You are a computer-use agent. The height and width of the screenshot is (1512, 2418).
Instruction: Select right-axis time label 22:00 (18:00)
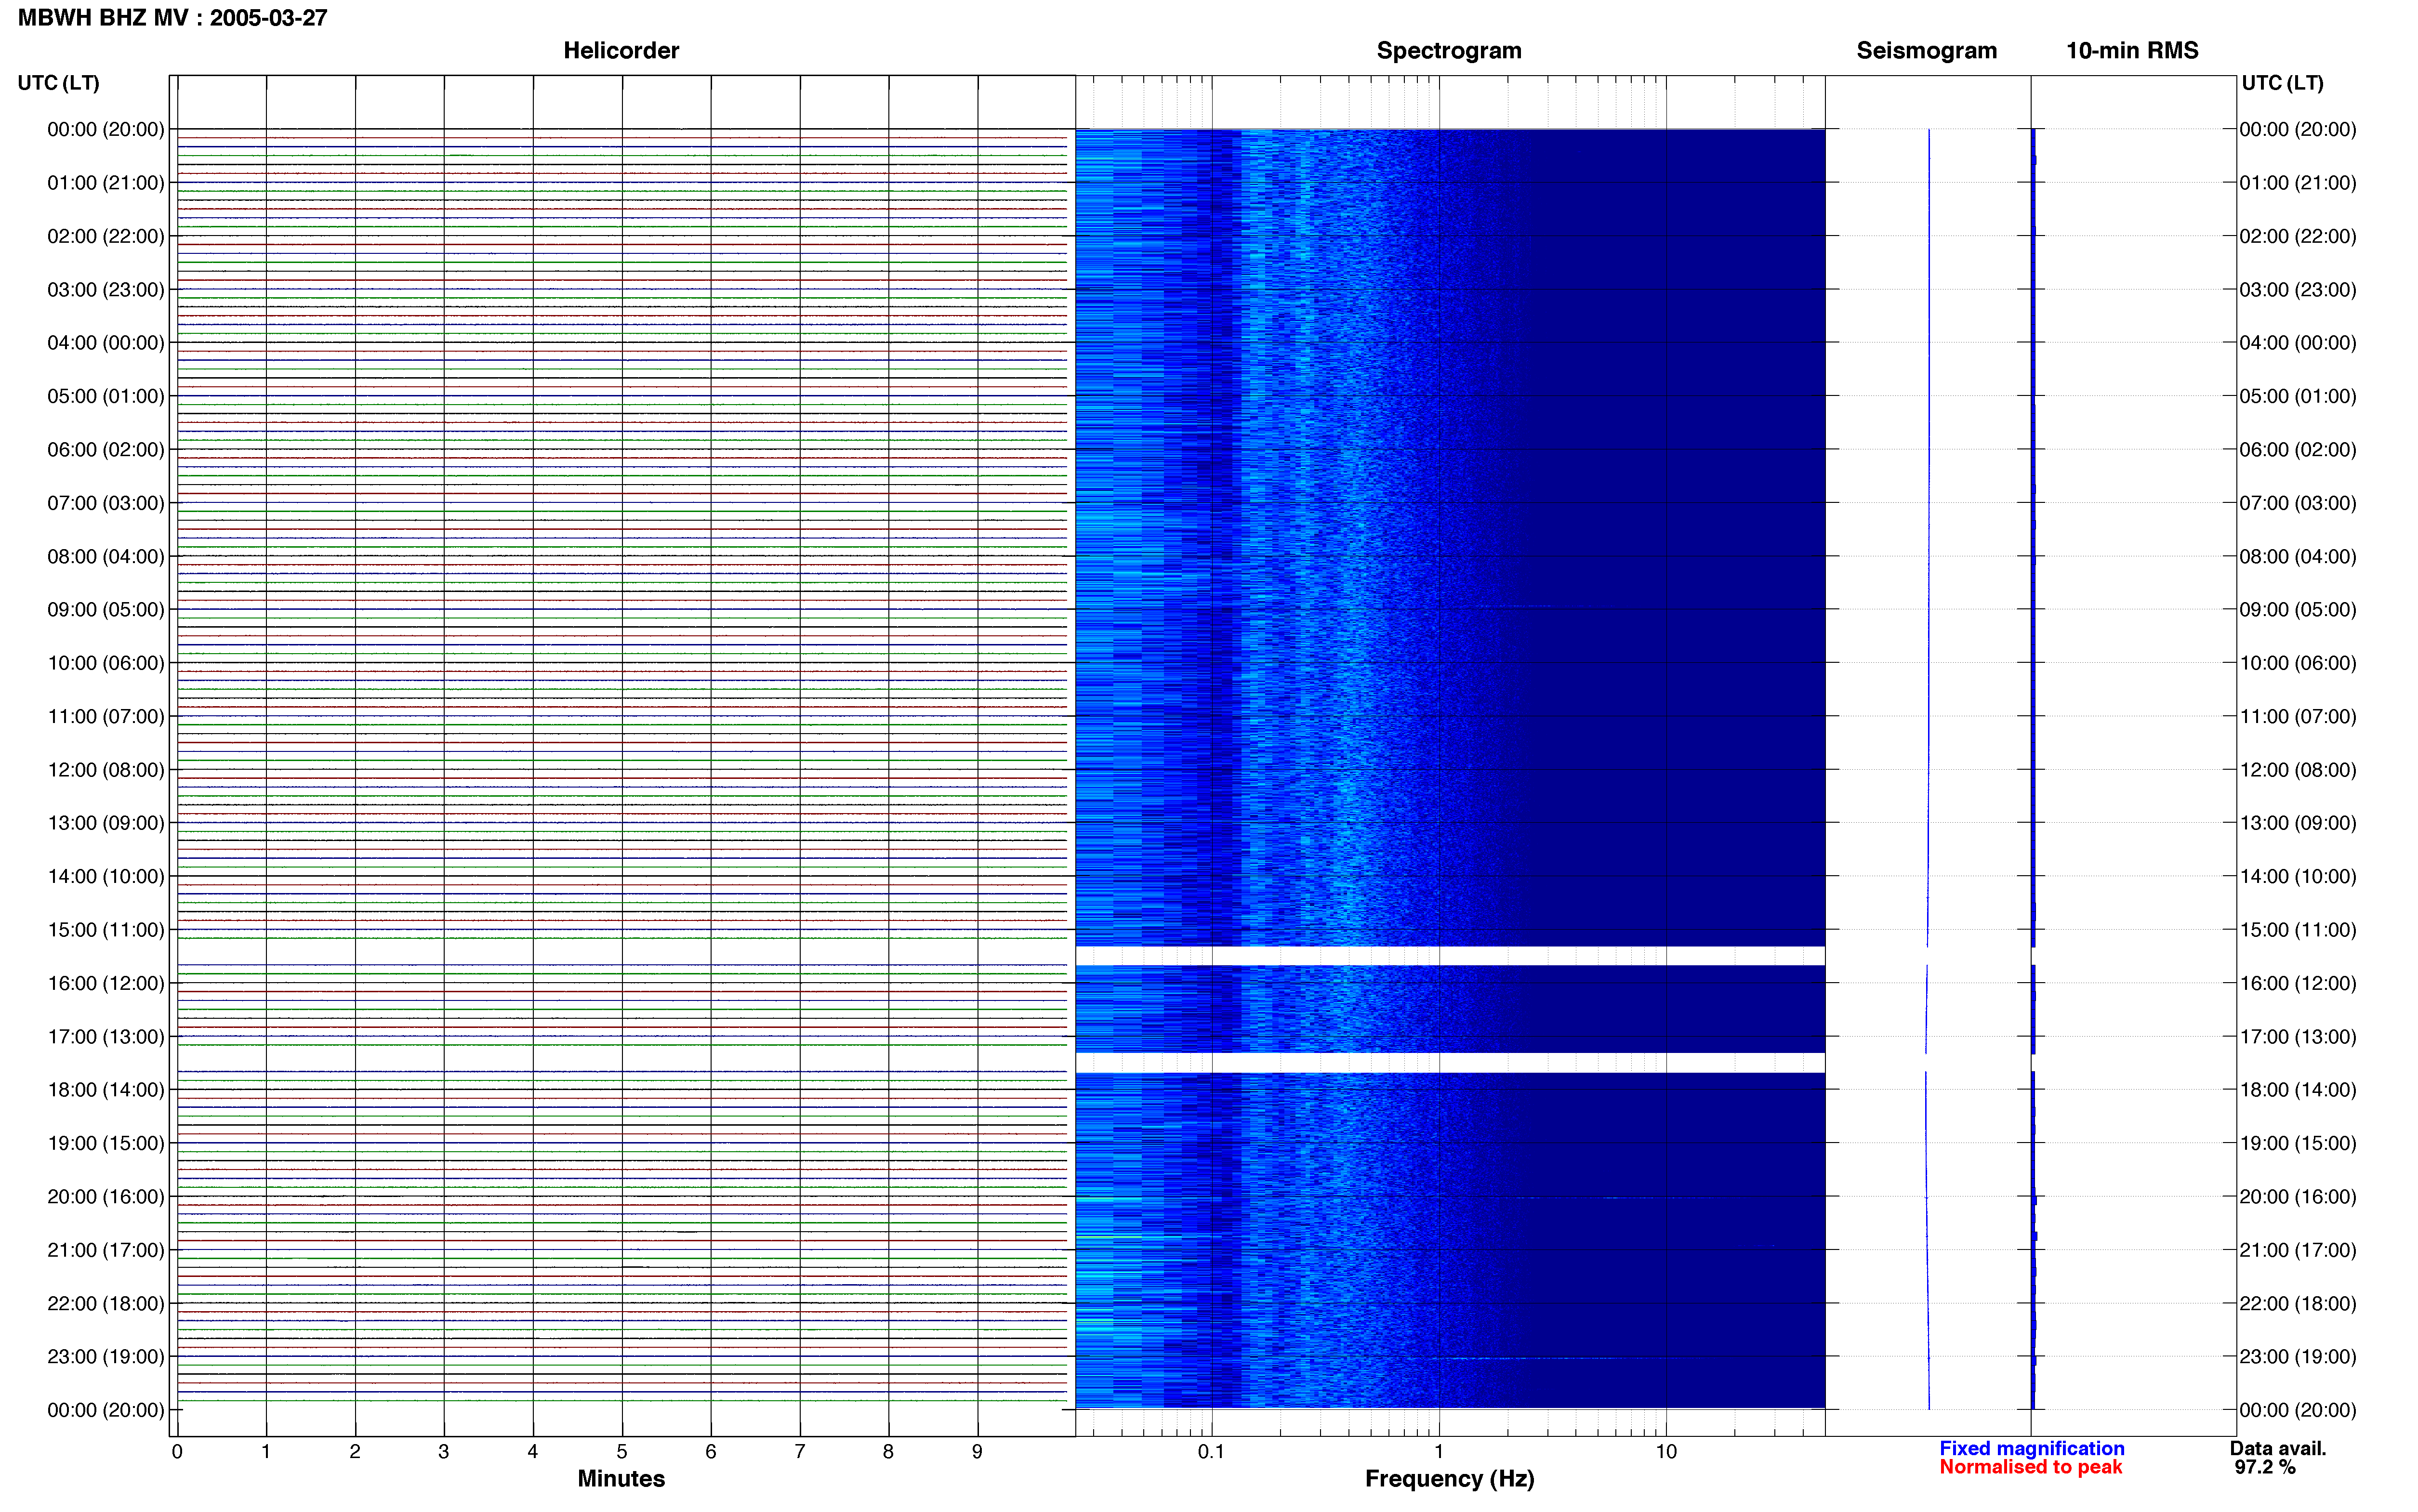click(x=2298, y=1304)
